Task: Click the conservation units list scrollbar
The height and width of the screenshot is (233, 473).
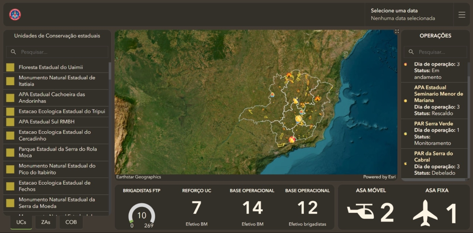Action: 110,71
